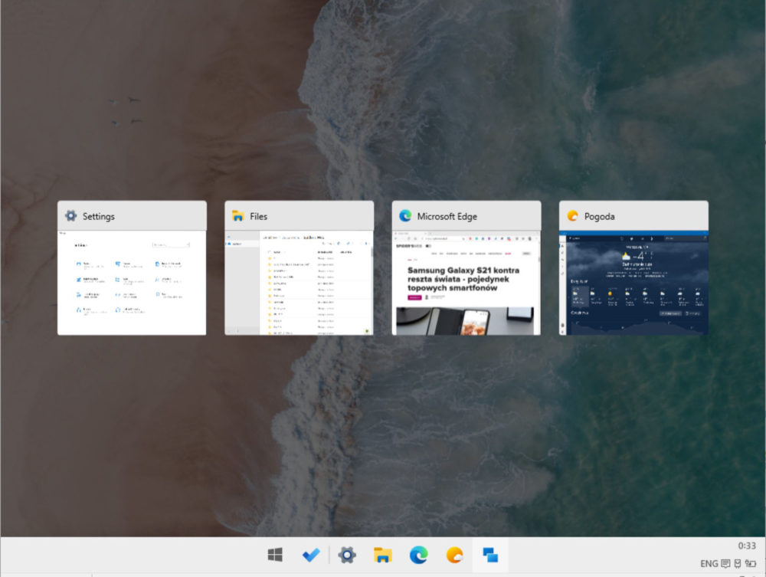Select the Samsung Galaxy S21 headline in Edge preview
The width and height of the screenshot is (766, 577).
tap(463, 279)
